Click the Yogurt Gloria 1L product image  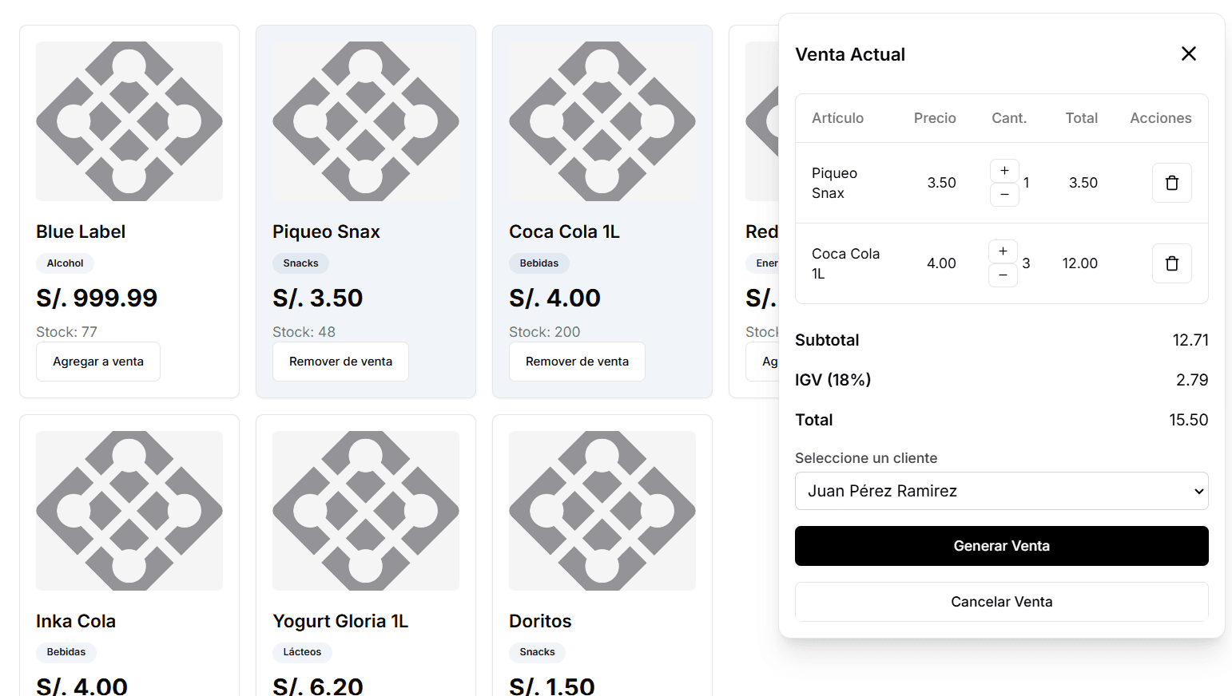[x=366, y=511]
